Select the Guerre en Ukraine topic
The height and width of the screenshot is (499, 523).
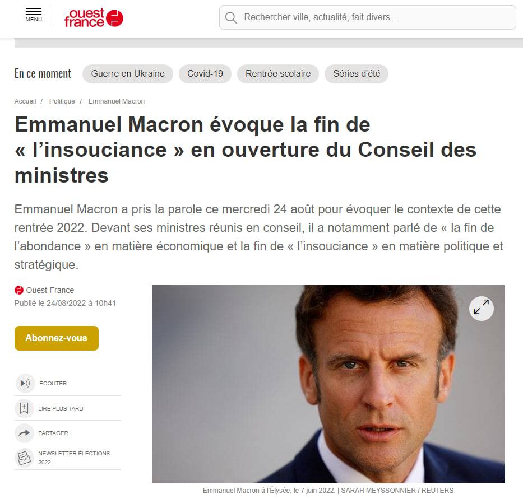pyautogui.click(x=128, y=74)
